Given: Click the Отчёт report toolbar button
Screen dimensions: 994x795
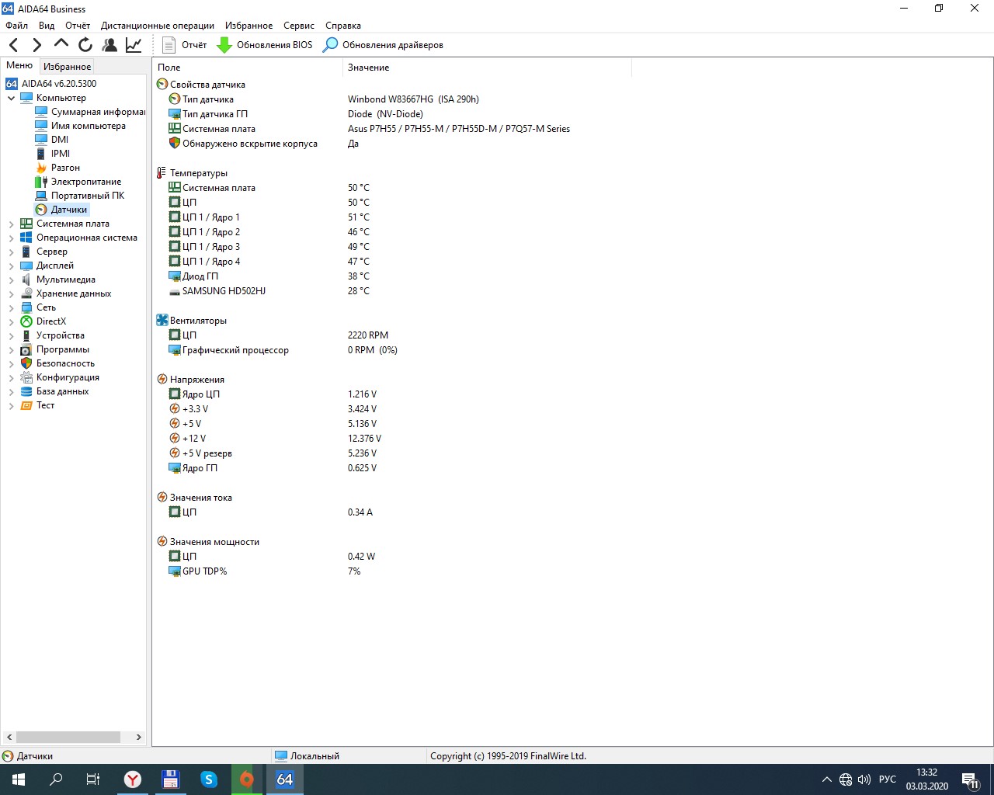Looking at the screenshot, I should 185,45.
